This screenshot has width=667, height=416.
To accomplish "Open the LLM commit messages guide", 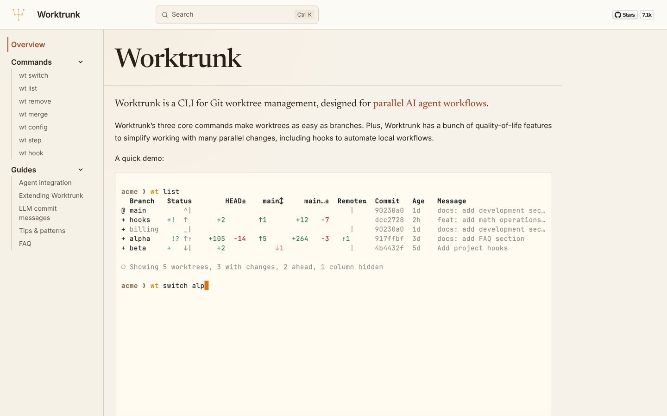I will pos(38,213).
